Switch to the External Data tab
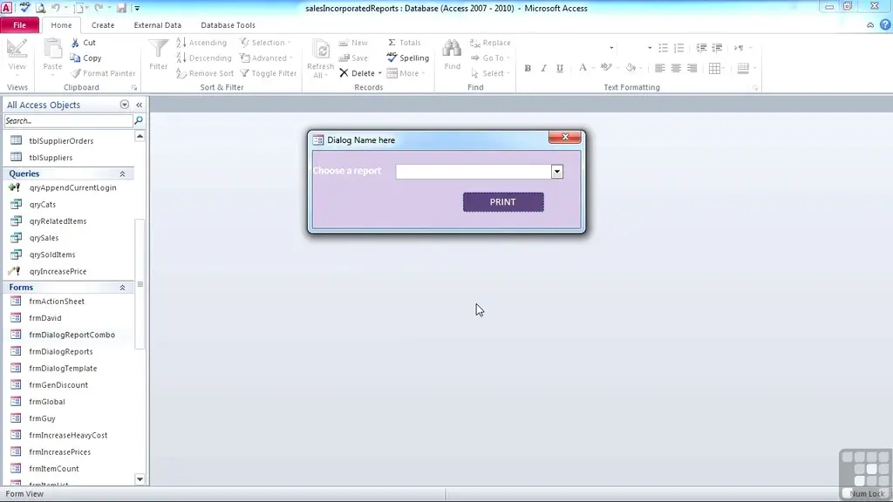Image resolution: width=893 pixels, height=502 pixels. click(157, 25)
